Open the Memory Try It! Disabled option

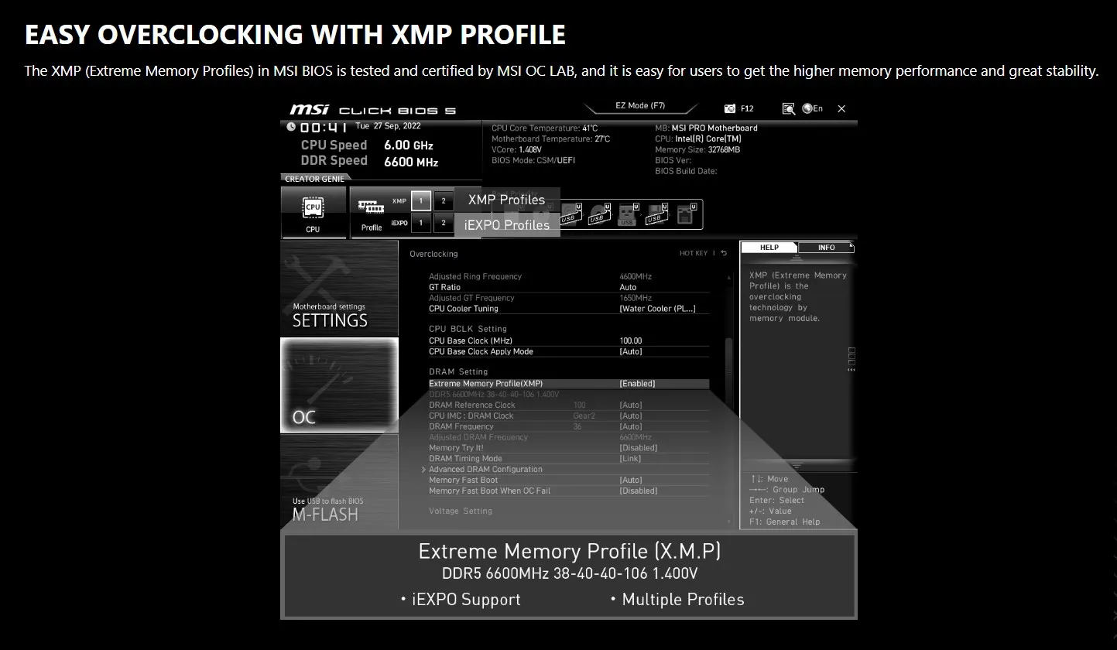(x=639, y=448)
